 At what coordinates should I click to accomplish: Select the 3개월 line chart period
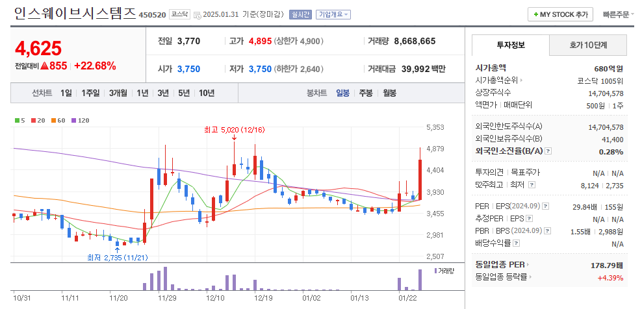pos(118,93)
